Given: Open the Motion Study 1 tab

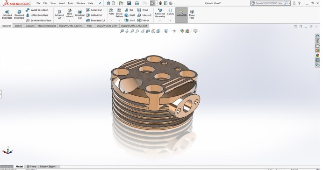Looking at the screenshot, I should point(48,167).
